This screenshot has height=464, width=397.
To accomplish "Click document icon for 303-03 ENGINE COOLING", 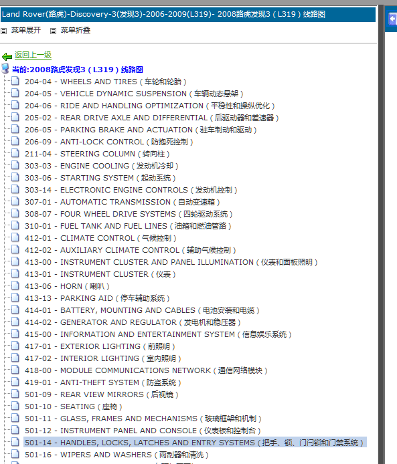I will pyautogui.click(x=15, y=165).
